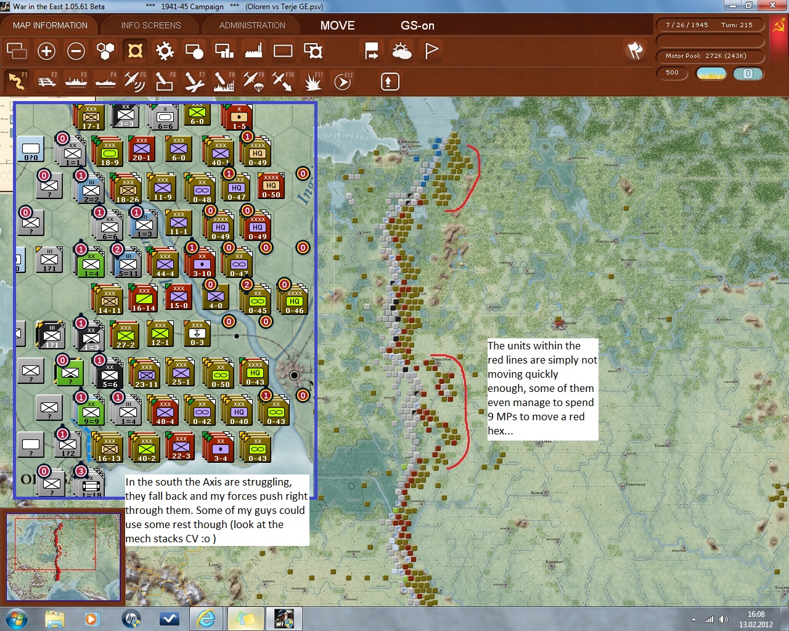Click the zoom out minus icon
Image resolution: width=789 pixels, height=631 pixels.
[x=76, y=51]
